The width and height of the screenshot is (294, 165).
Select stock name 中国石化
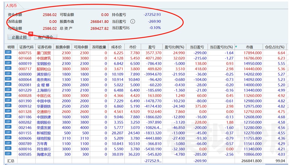coord(44,96)
